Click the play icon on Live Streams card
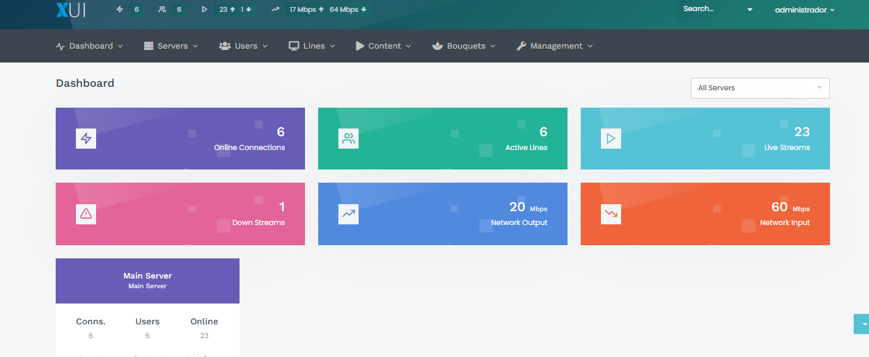The height and width of the screenshot is (357, 869). tap(611, 138)
